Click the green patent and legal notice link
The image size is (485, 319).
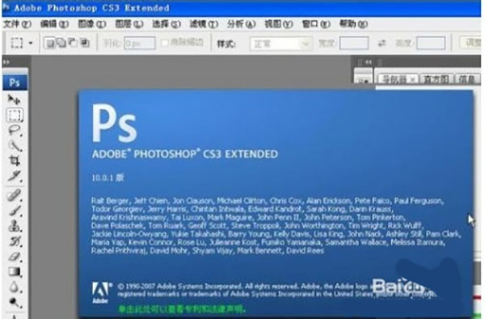coord(182,308)
